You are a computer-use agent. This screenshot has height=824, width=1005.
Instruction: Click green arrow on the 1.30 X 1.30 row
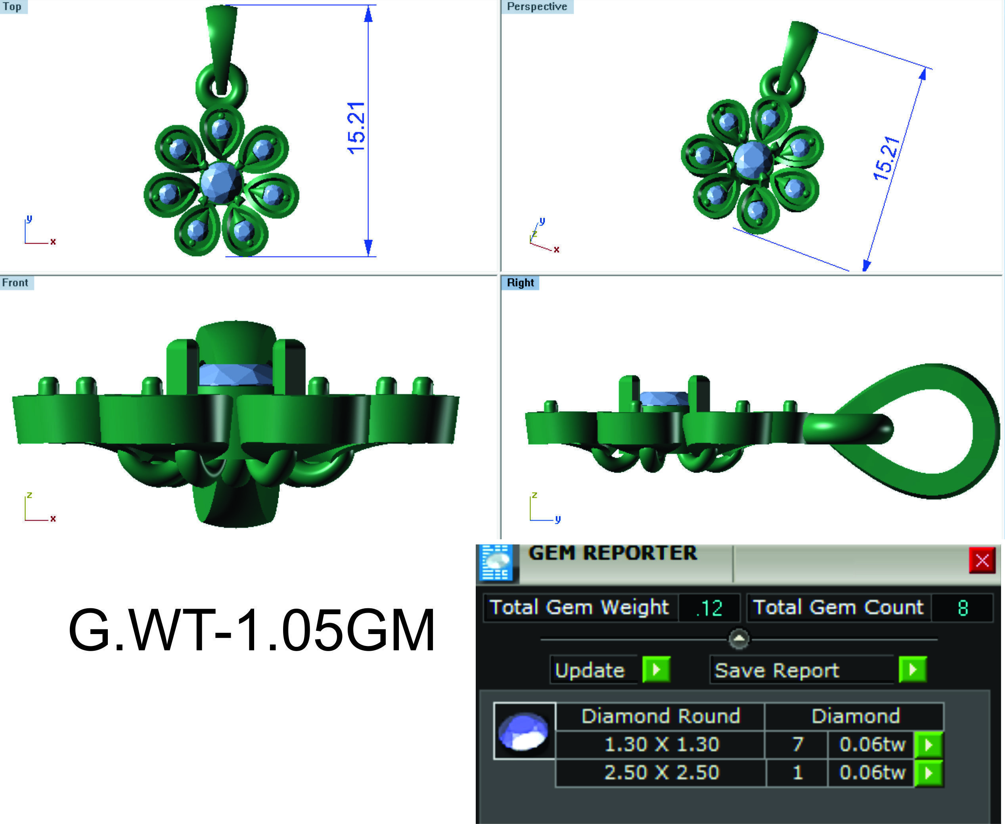928,745
